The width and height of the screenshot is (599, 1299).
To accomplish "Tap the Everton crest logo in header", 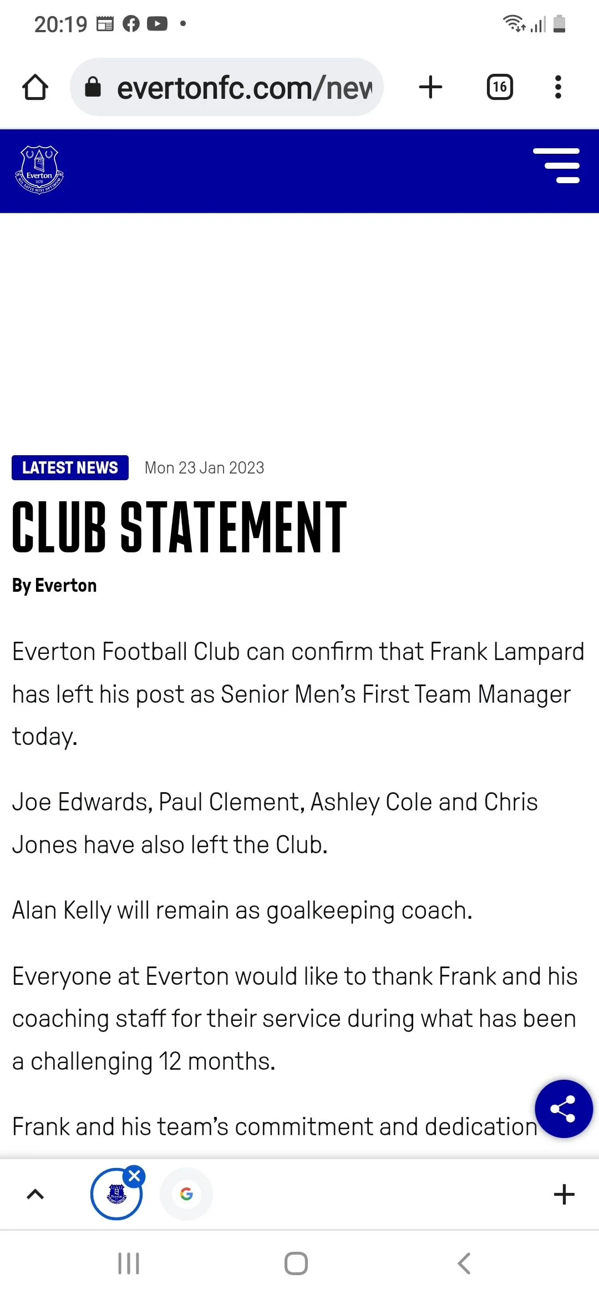I will 39,170.
